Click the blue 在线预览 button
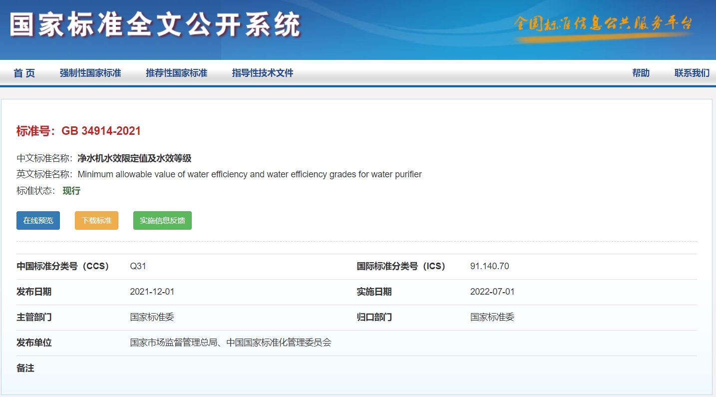The image size is (716, 397). point(38,221)
